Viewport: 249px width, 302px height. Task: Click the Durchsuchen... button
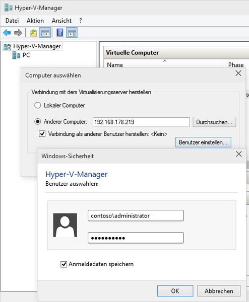pos(214,122)
